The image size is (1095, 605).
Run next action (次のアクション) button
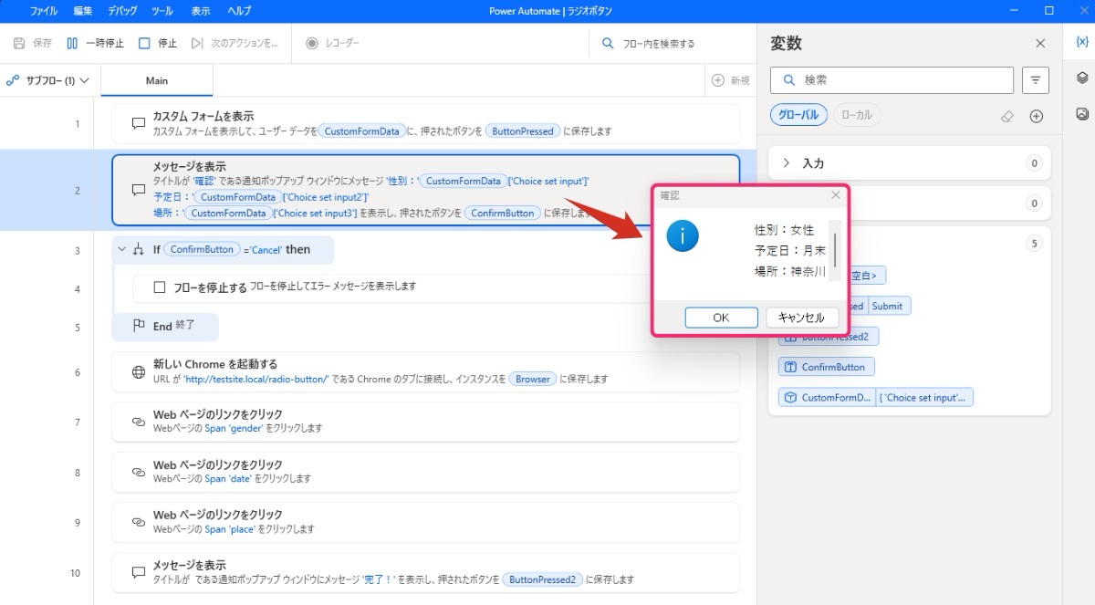tap(235, 43)
